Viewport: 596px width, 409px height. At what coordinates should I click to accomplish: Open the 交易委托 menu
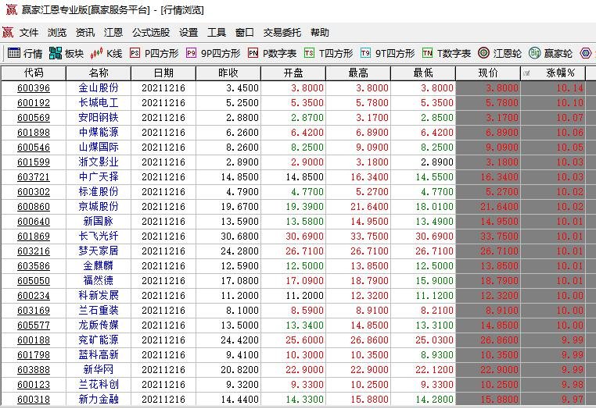[x=282, y=32]
